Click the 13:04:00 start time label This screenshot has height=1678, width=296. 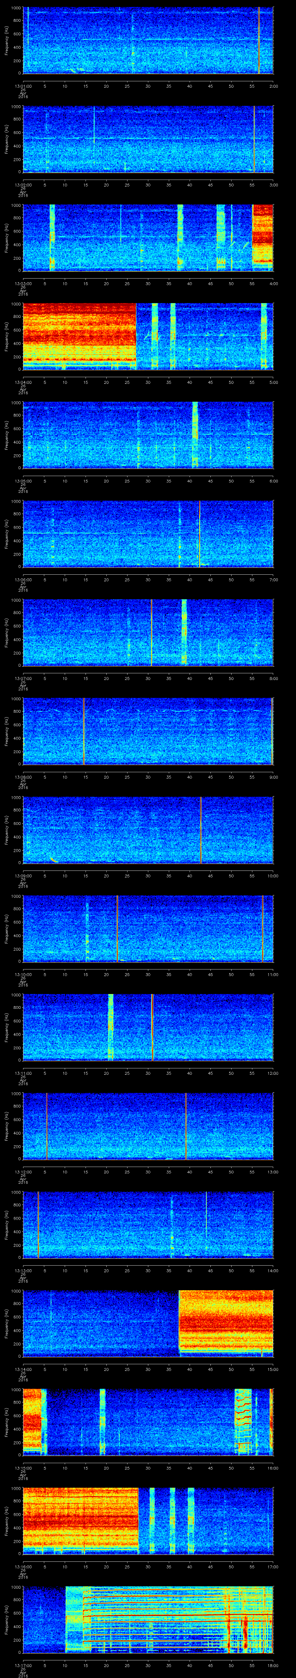pos(23,382)
